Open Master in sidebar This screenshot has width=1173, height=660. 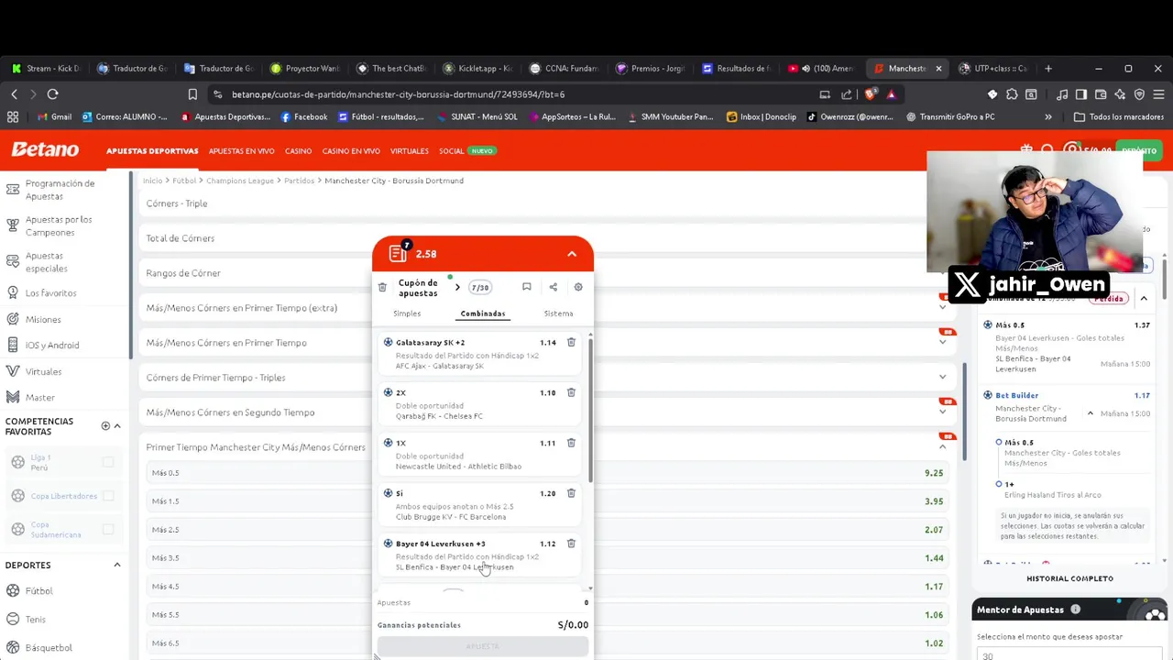40,397
